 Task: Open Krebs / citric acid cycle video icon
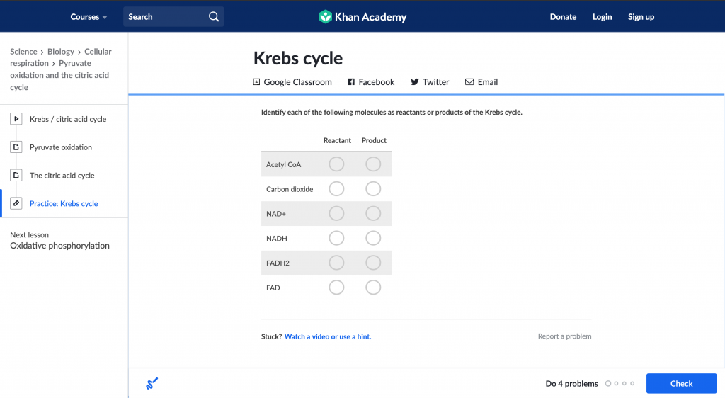click(x=16, y=119)
